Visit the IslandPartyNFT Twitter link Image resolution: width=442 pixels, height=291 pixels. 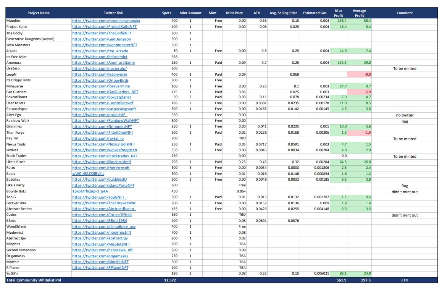(103, 186)
